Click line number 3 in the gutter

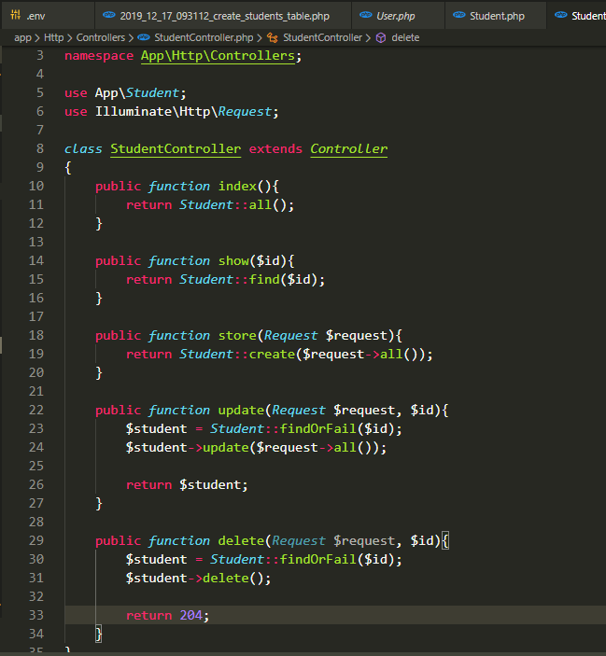click(40, 56)
